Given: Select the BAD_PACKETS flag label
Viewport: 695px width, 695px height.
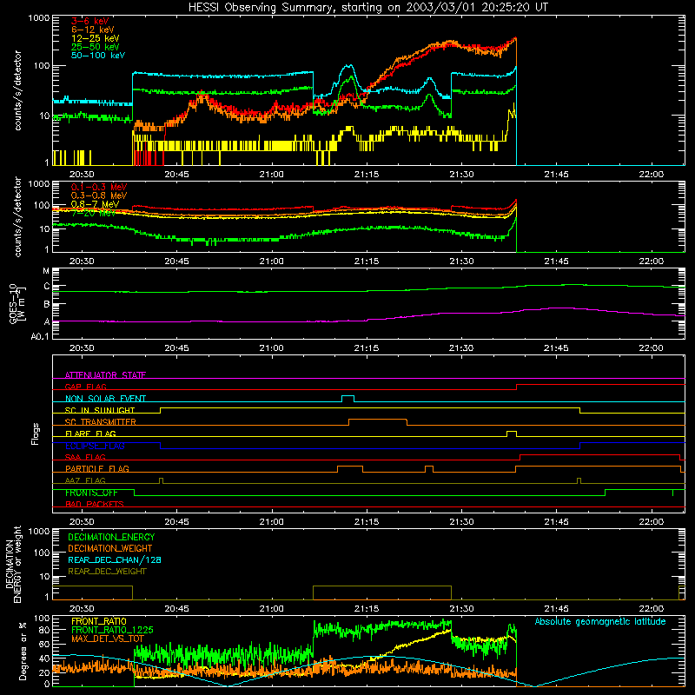Looking at the screenshot, I should (x=95, y=504).
